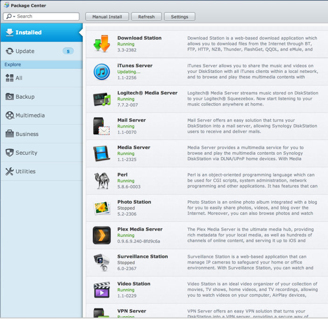The height and width of the screenshot is (319, 328).
Task: Click the Update refresh-arrows icon
Action: pos(10,51)
